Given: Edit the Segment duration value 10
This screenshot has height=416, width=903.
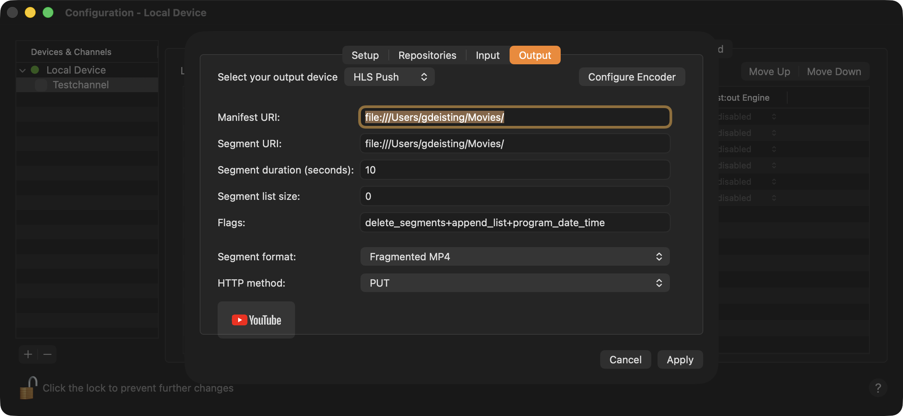Looking at the screenshot, I should tap(515, 170).
